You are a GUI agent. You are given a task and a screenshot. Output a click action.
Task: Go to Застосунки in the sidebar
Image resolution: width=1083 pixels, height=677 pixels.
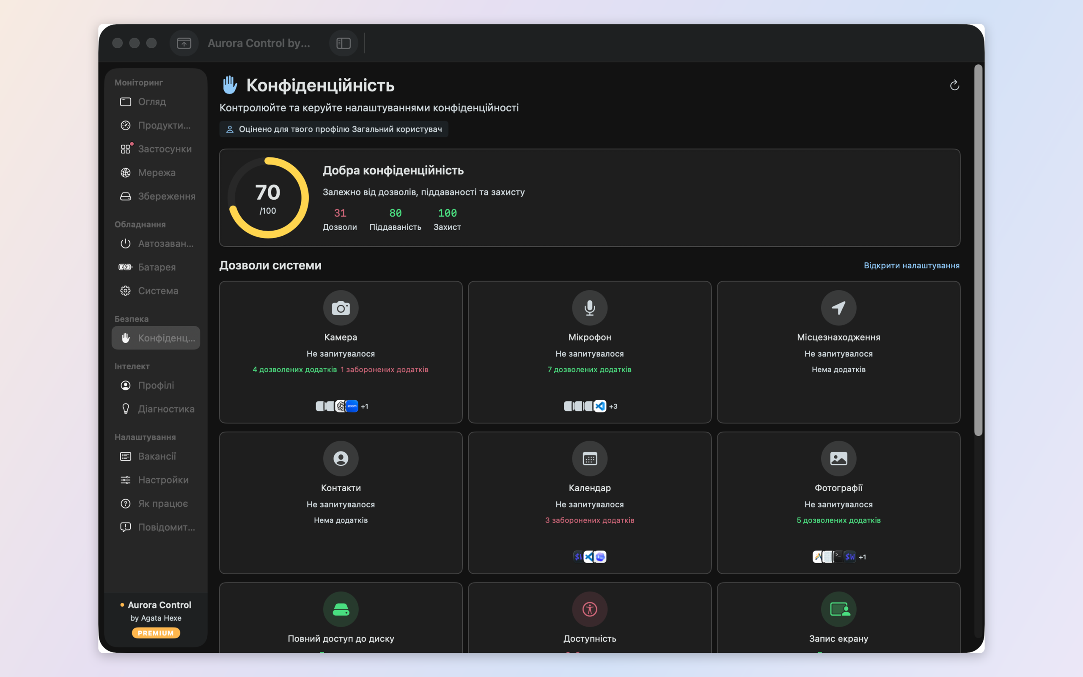click(156, 149)
